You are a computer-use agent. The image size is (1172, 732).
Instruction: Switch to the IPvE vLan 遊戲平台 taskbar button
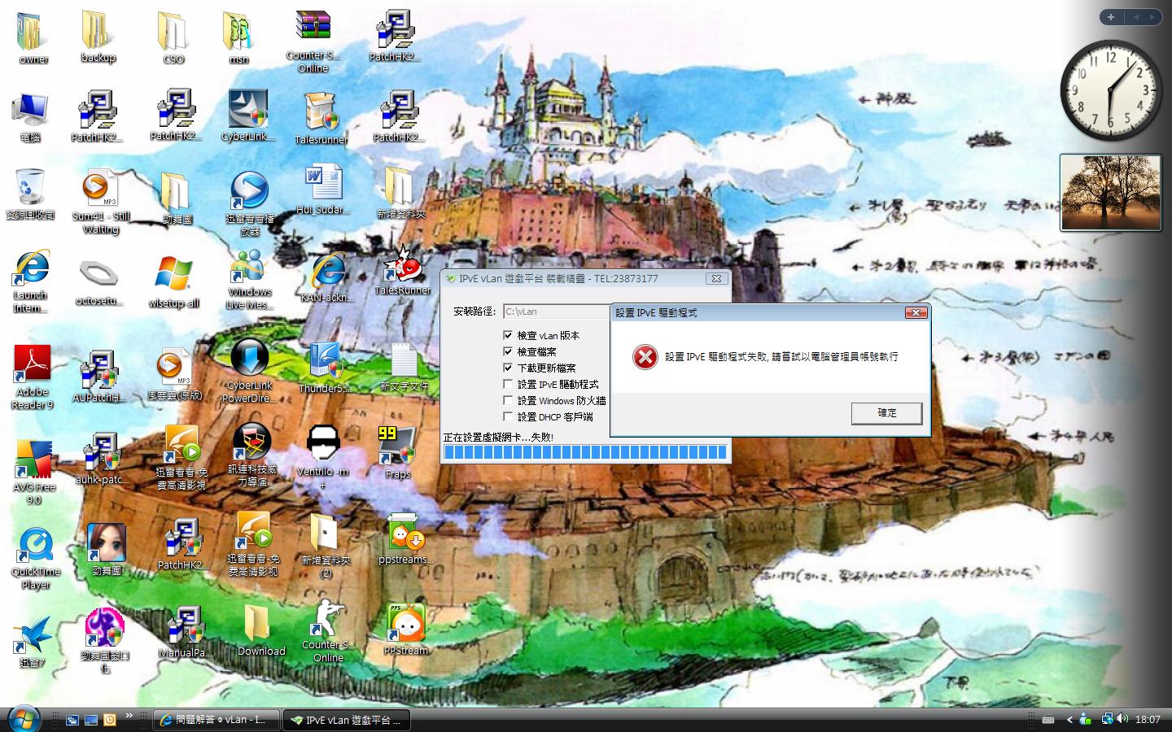pos(346,720)
